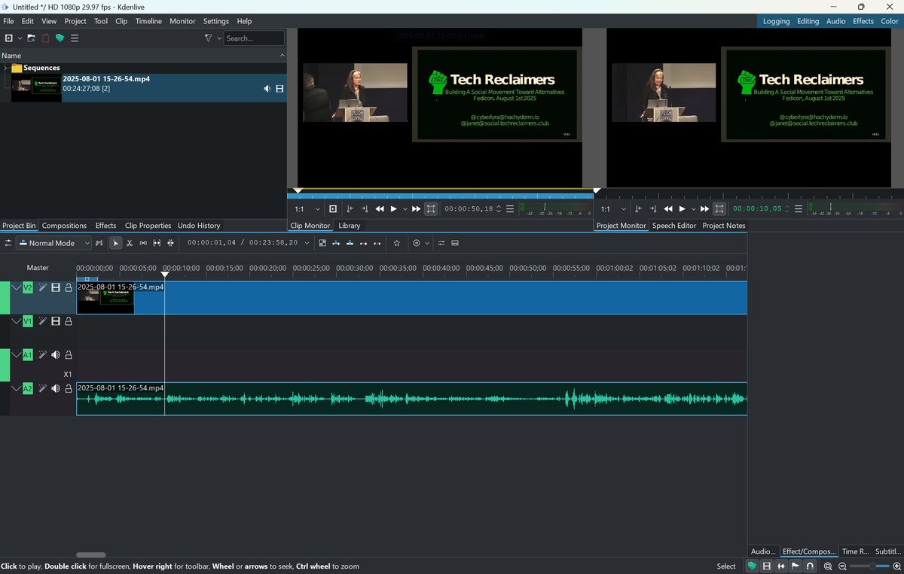The image size is (904, 574).
Task: Switch to the Speech Editor tab
Action: [673, 226]
